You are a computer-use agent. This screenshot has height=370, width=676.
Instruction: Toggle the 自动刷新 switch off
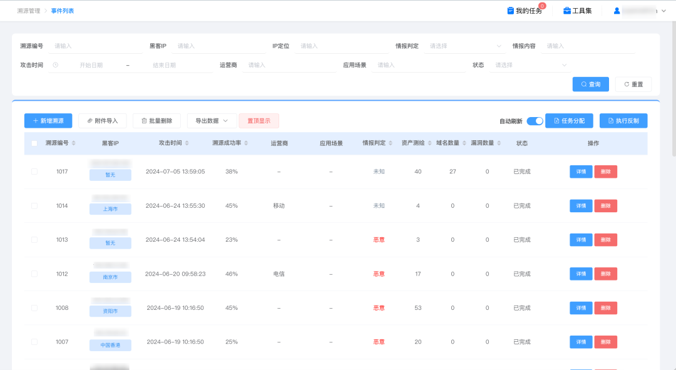click(535, 121)
